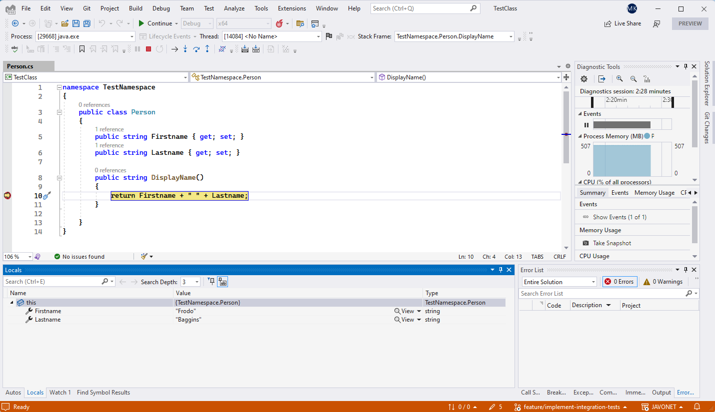Screen dimensions: 715x412
Task: Open the Debug menu
Action: coord(161,8)
